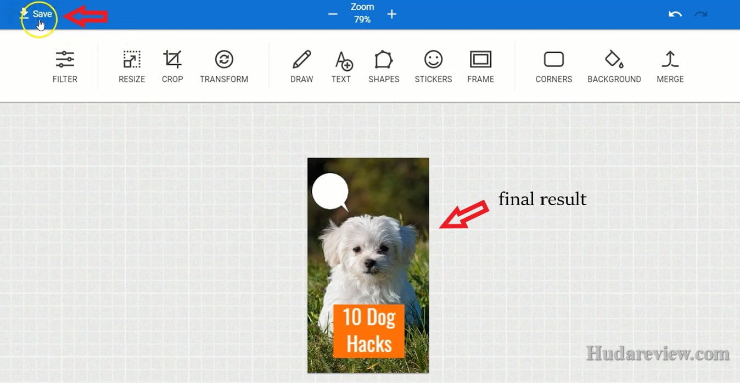This screenshot has height=383, width=740.
Task: Select the Crop tool
Action: [x=172, y=67]
